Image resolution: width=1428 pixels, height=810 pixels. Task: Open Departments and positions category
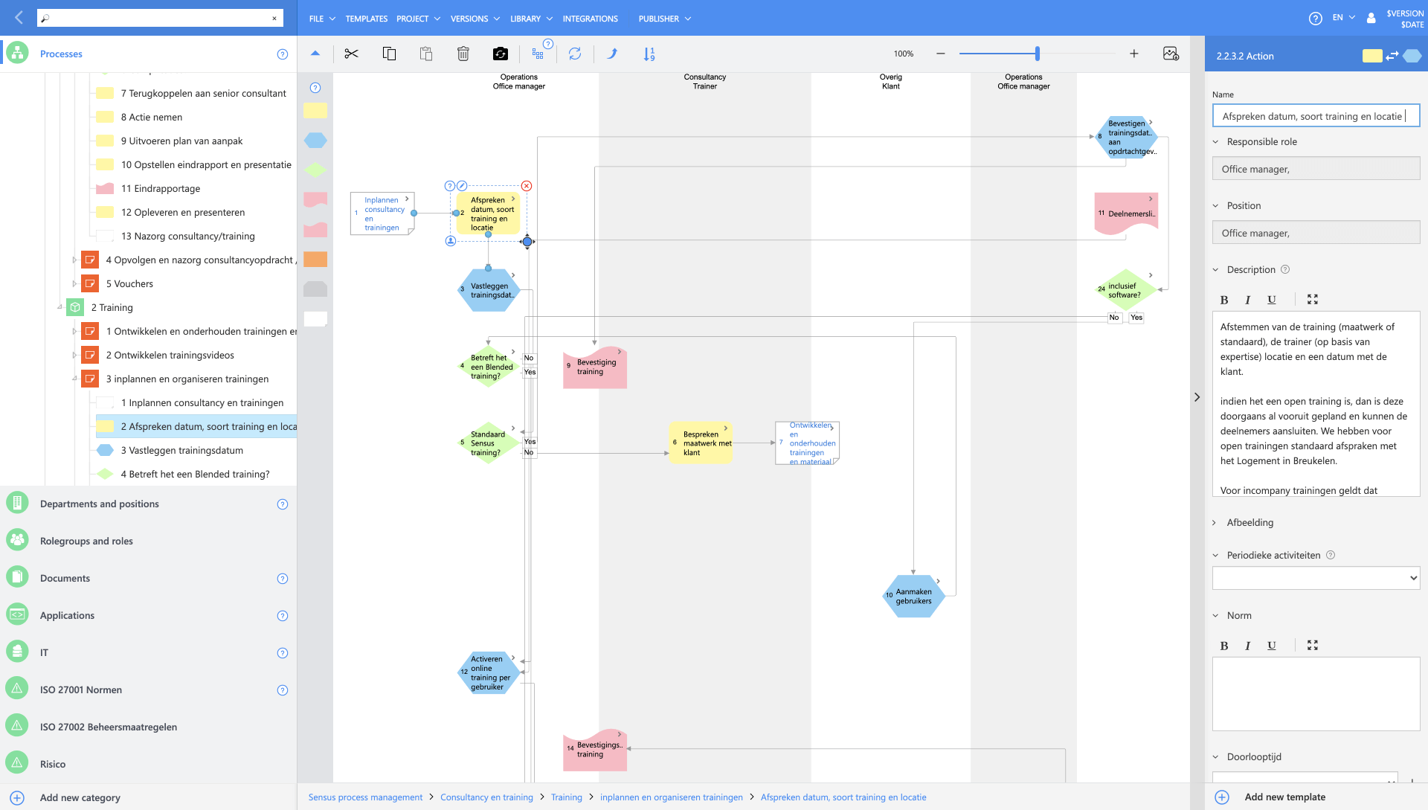pyautogui.click(x=99, y=504)
